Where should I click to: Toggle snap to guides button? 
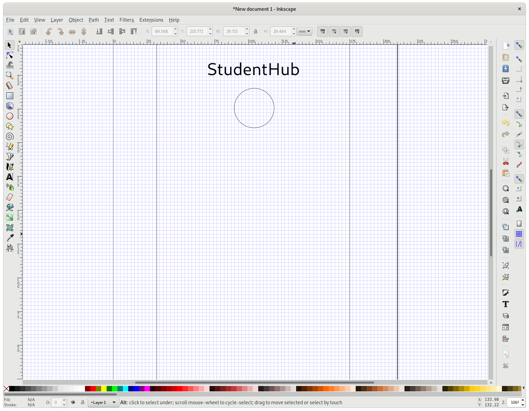[x=519, y=244]
